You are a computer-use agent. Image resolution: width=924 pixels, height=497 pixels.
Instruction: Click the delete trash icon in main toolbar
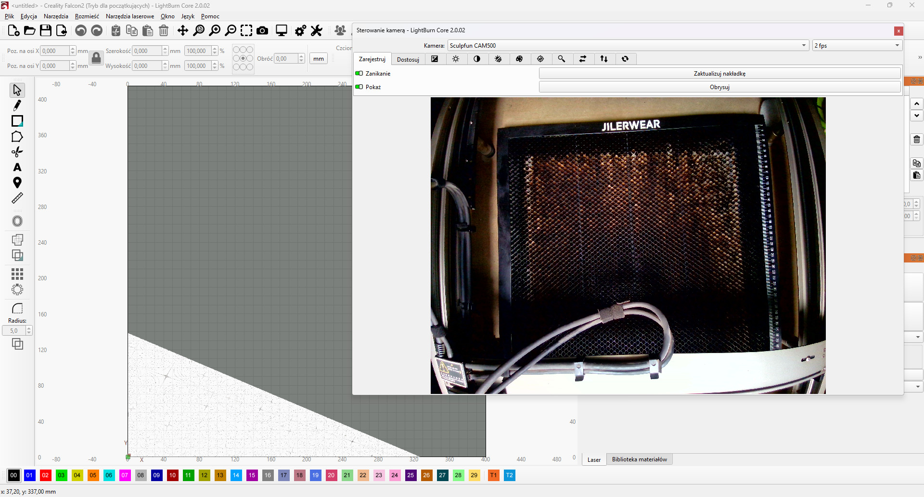click(164, 31)
